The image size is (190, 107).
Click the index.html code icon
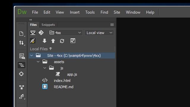point(45,80)
